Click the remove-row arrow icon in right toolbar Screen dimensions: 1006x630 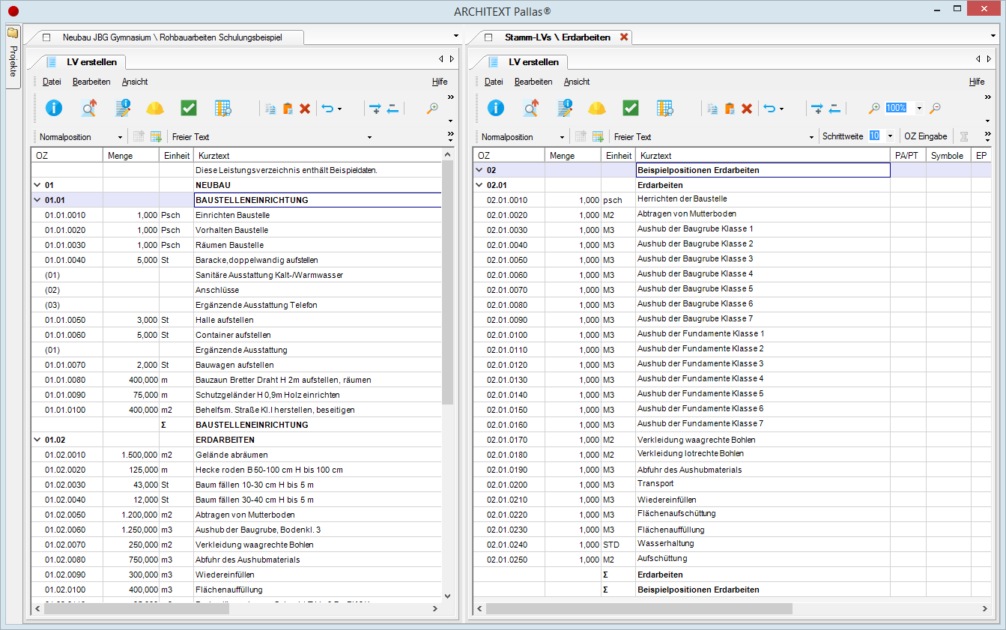click(834, 109)
